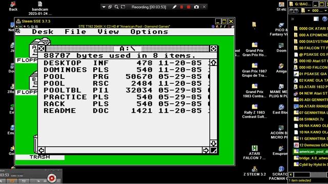Select the 12 Demozoo GEN item in explorer
Viewport: 328px width, 184px height.
point(311,145)
